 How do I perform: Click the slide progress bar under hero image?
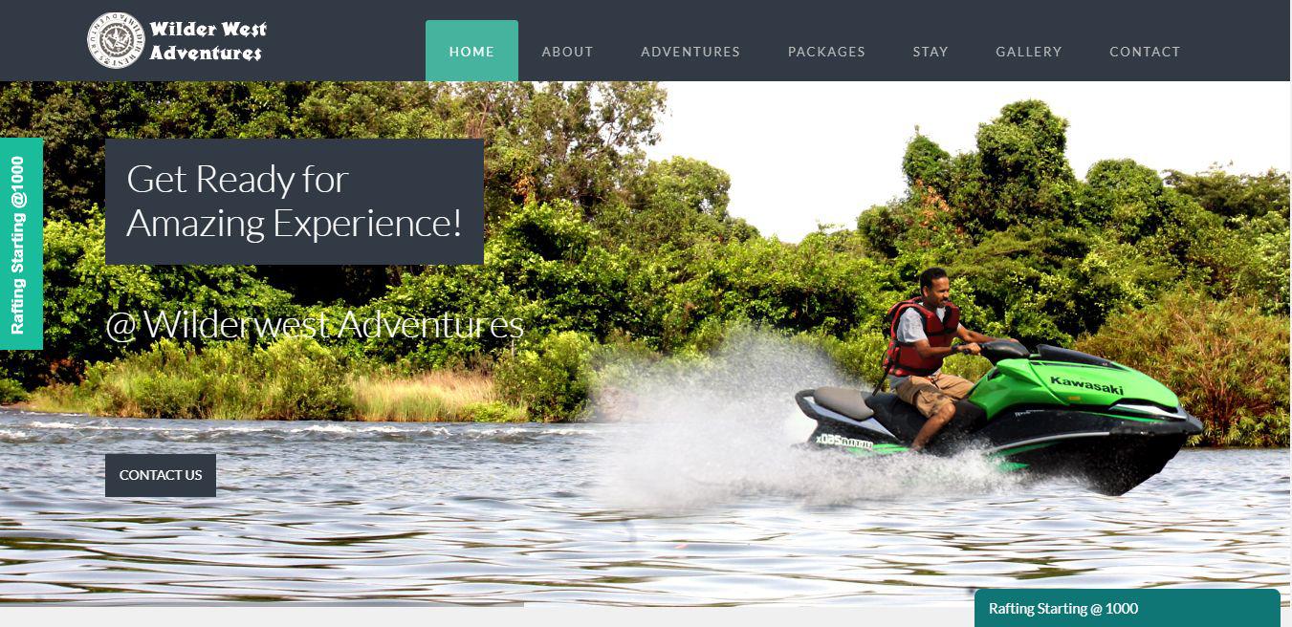click(x=262, y=604)
